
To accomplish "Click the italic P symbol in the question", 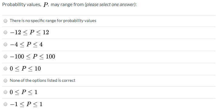I will coord(45,5).
